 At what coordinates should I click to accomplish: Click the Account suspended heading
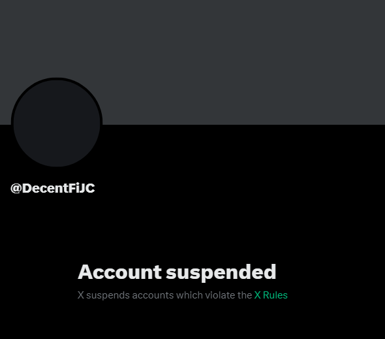(x=177, y=272)
